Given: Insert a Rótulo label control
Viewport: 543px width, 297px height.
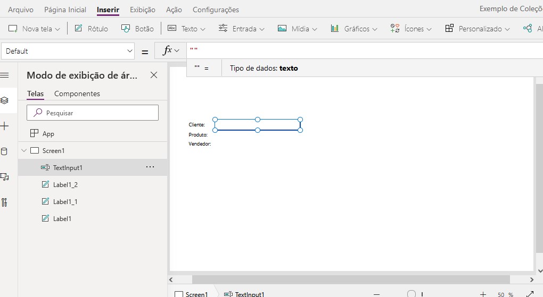Looking at the screenshot, I should (92, 29).
